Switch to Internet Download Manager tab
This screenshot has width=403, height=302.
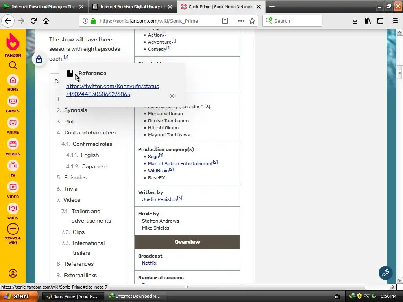pos(43,7)
